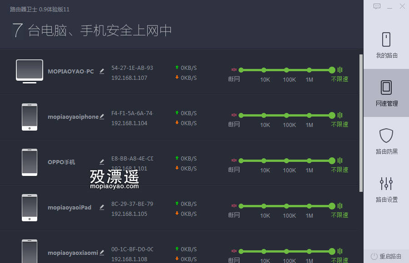409x263 pixels.
Task: Edit the MOPIAOYAO-PC device name
Action: coord(102,71)
